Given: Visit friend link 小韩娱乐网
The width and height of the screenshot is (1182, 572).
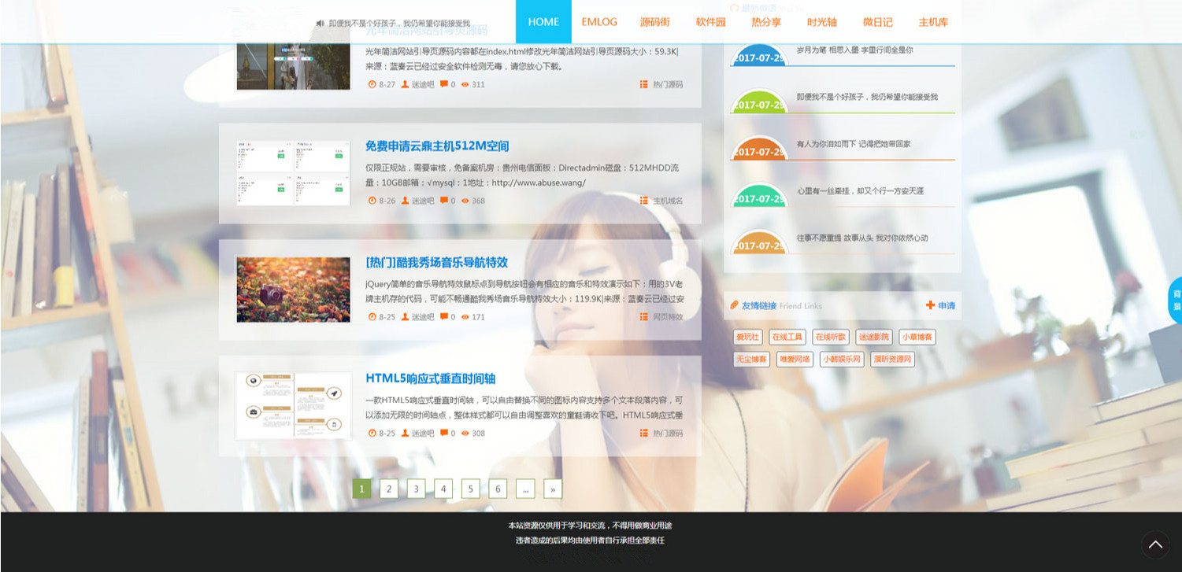Looking at the screenshot, I should pos(842,359).
